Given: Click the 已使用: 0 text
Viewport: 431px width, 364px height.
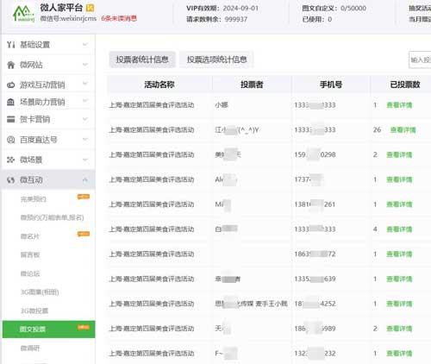Looking at the screenshot, I should click(x=317, y=19).
